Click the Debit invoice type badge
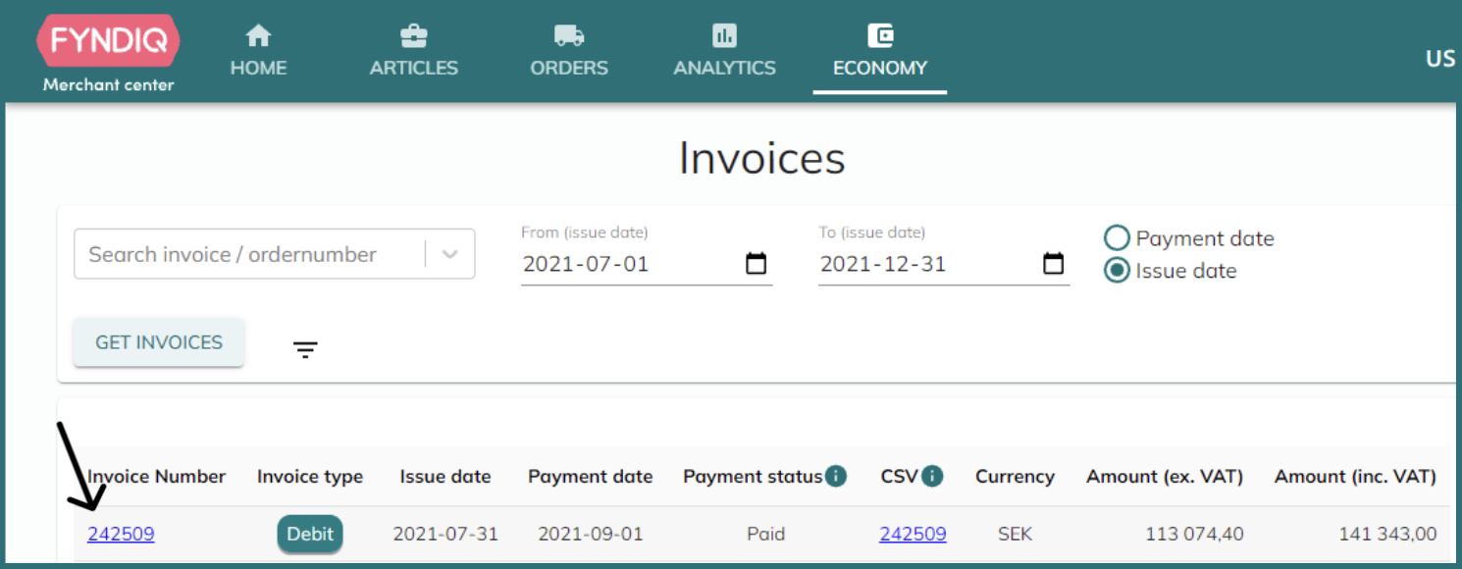The height and width of the screenshot is (569, 1462). click(310, 534)
